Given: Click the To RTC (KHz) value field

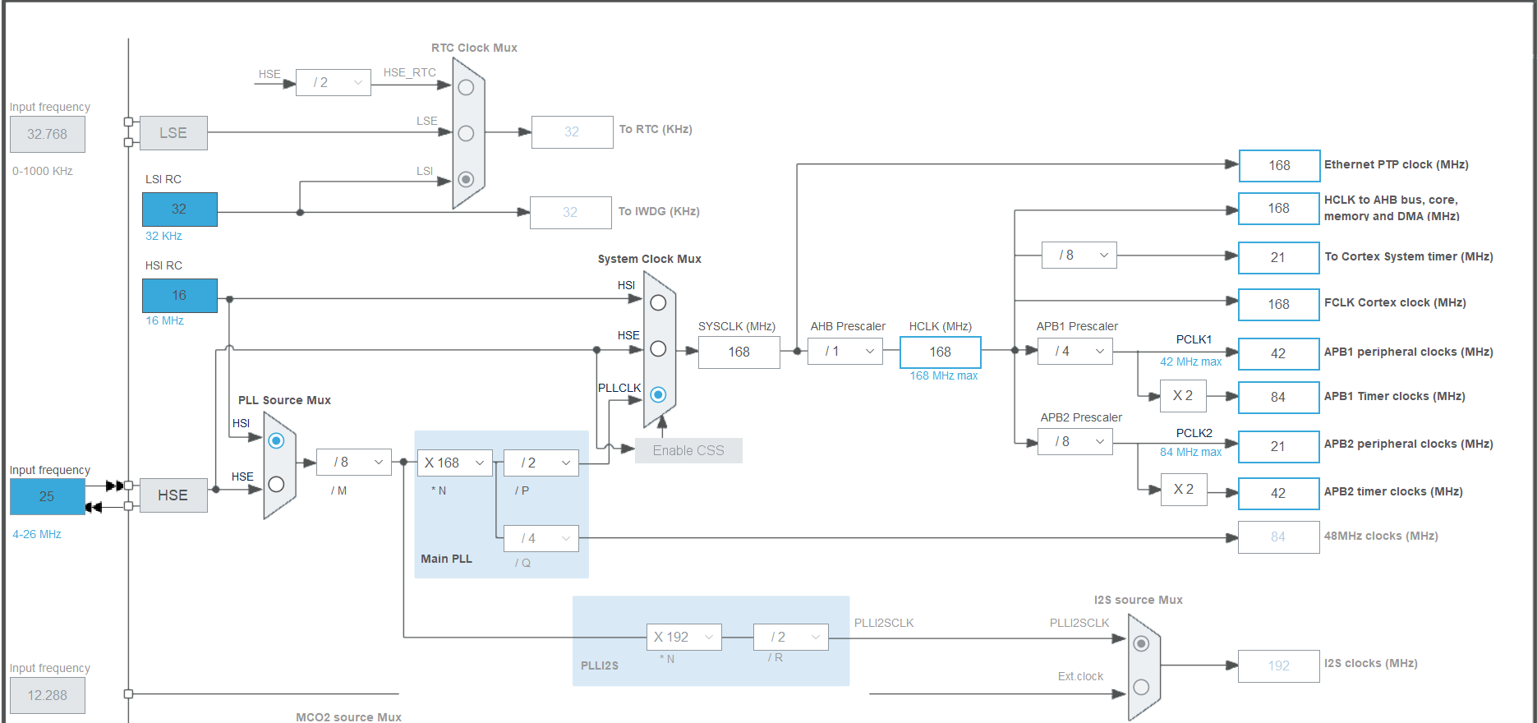Looking at the screenshot, I should click(573, 132).
